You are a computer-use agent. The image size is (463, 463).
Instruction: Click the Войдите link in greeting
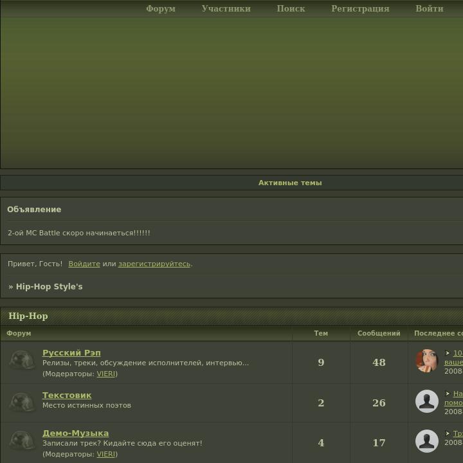(84, 264)
